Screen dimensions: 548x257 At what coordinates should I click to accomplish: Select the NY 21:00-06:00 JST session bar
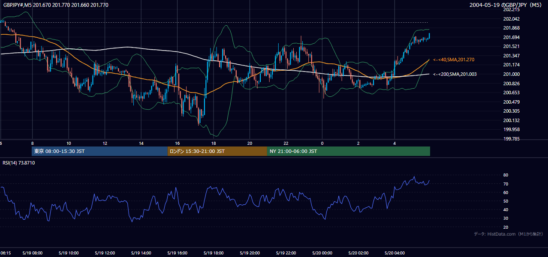click(349, 151)
